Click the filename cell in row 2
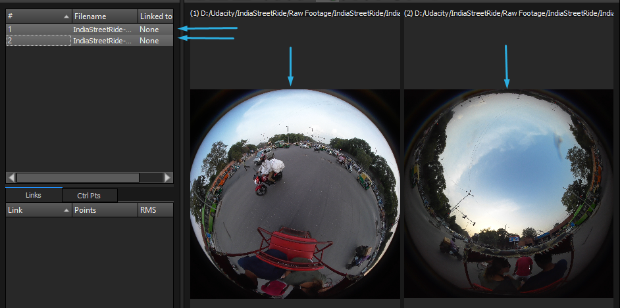620x308 pixels. point(103,41)
